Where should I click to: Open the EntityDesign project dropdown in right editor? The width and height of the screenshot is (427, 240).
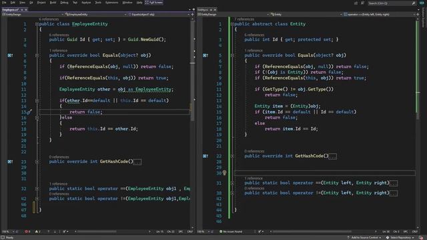click(234, 15)
